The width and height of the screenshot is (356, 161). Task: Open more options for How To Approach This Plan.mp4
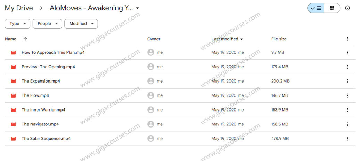click(347, 52)
